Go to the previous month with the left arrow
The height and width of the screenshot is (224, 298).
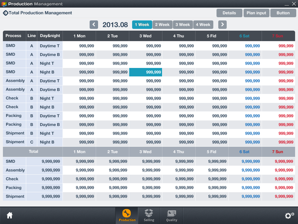coord(94,24)
